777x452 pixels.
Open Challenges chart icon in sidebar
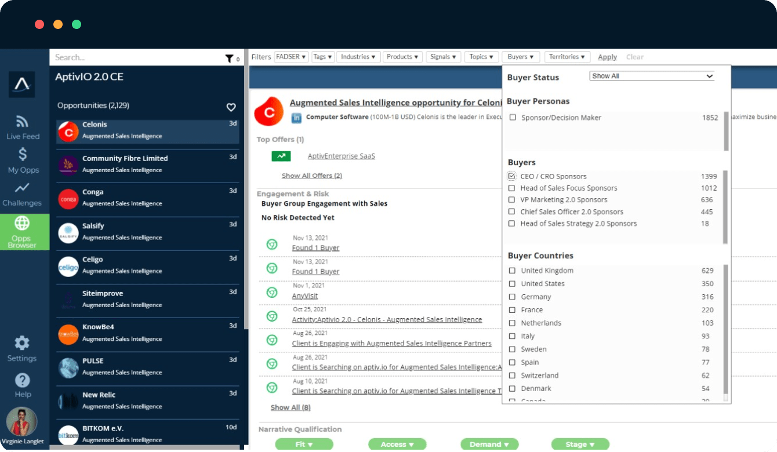(x=22, y=188)
